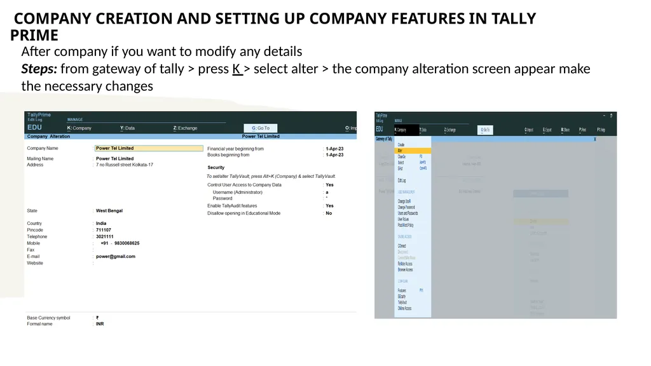Open K:Company menu in Company Alteration screen
The height and width of the screenshot is (366, 651).
[79, 128]
